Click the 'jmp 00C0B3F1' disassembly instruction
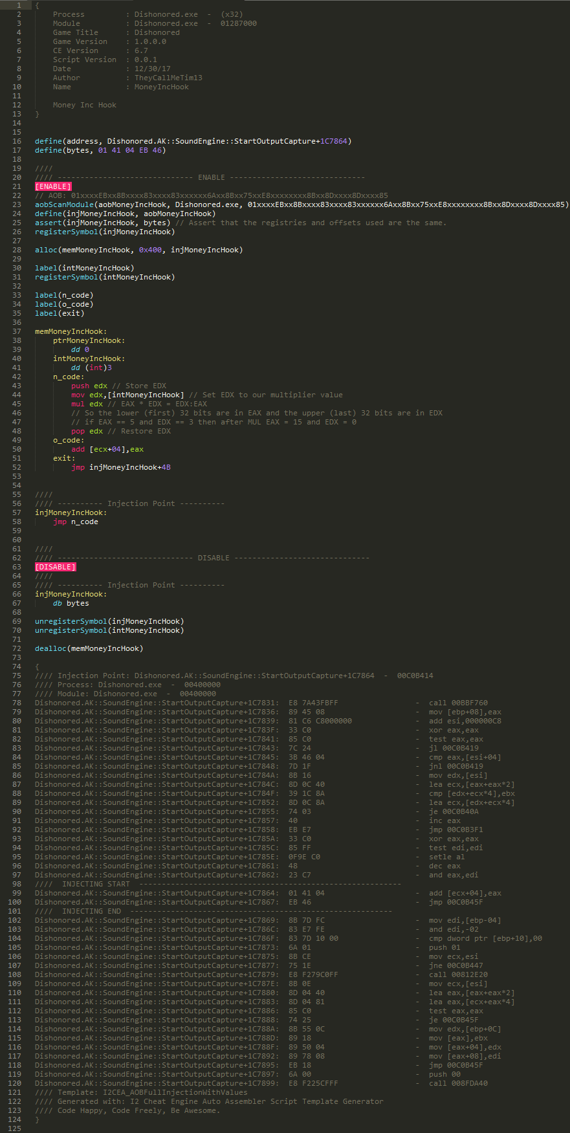Image resolution: width=570 pixels, height=1133 pixels. 456,830
